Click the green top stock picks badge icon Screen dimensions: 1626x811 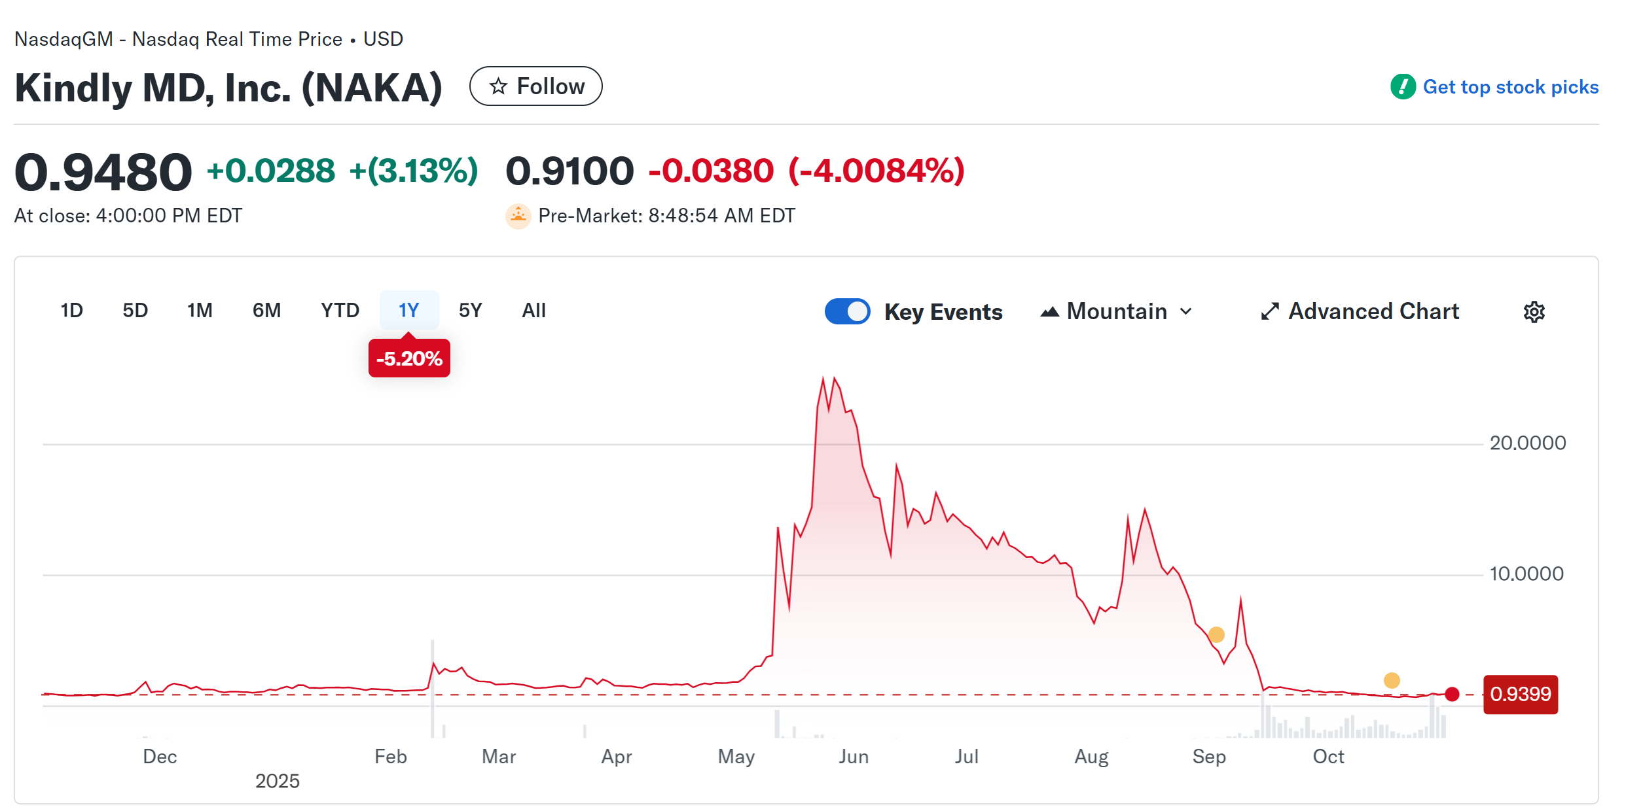tap(1403, 86)
